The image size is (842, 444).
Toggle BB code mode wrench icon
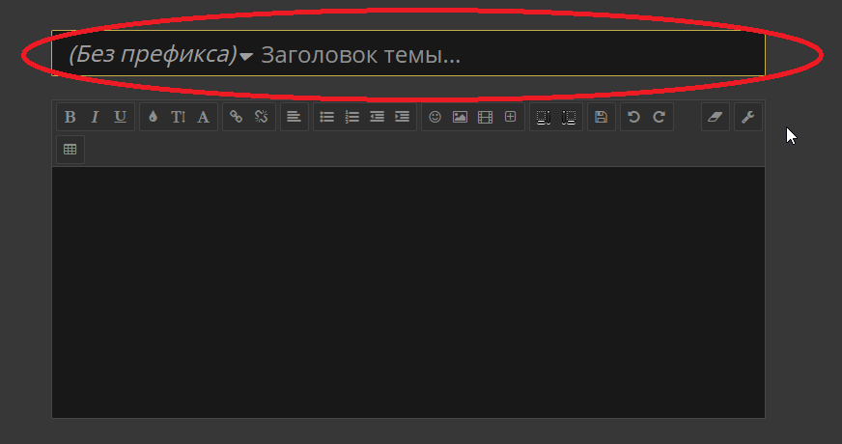tap(748, 117)
